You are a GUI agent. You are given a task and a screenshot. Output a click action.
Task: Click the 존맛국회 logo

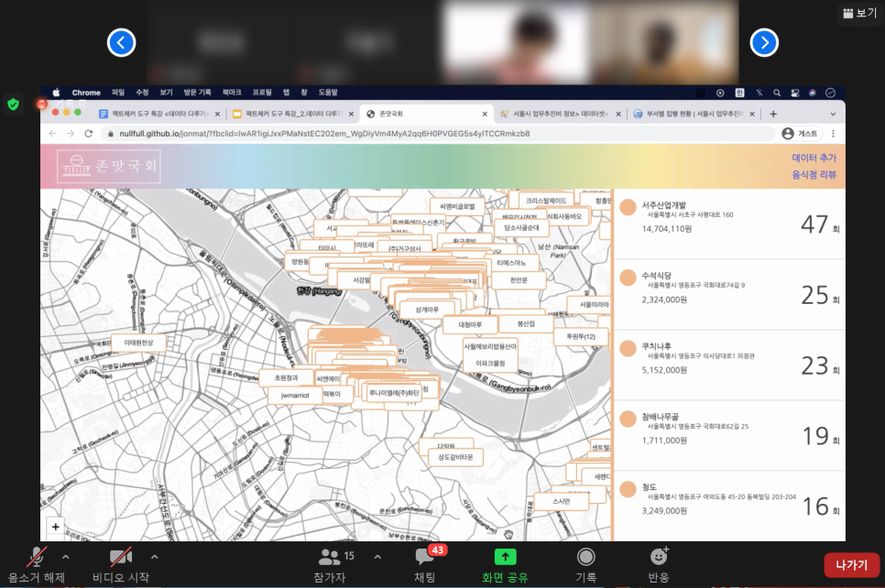point(109,166)
